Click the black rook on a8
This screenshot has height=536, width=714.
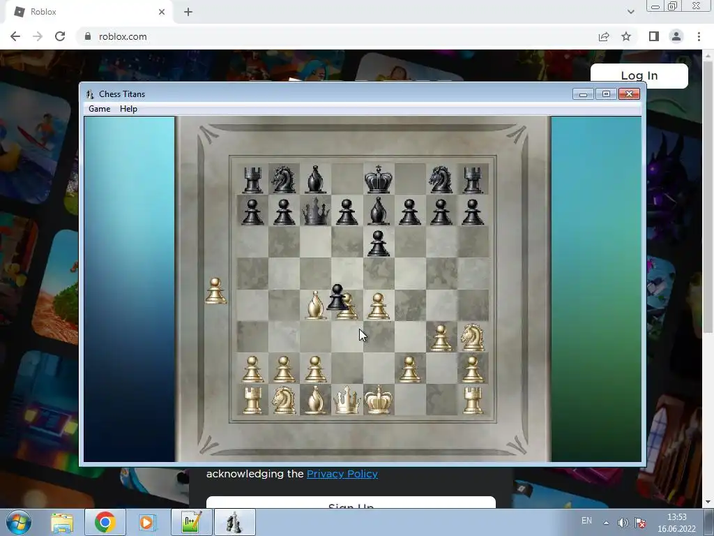(x=252, y=180)
